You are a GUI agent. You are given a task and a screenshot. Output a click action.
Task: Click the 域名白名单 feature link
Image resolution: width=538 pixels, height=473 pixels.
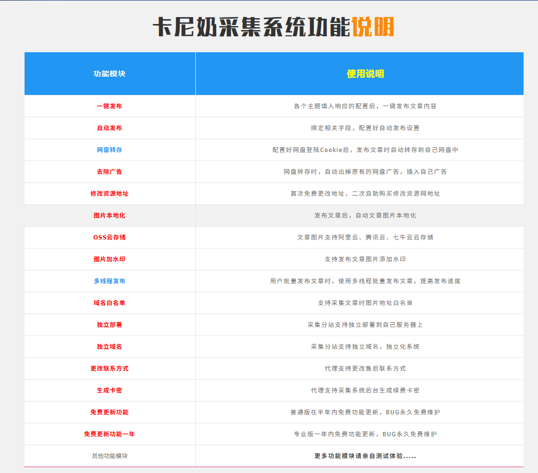coord(109,302)
